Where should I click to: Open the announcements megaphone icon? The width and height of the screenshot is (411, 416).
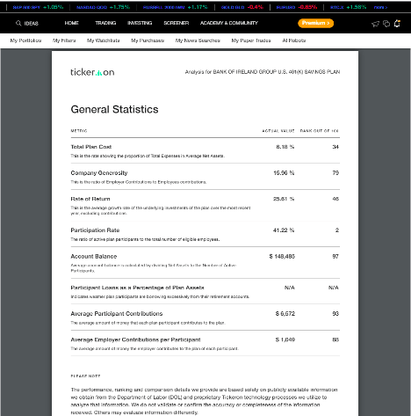pyautogui.click(x=375, y=24)
